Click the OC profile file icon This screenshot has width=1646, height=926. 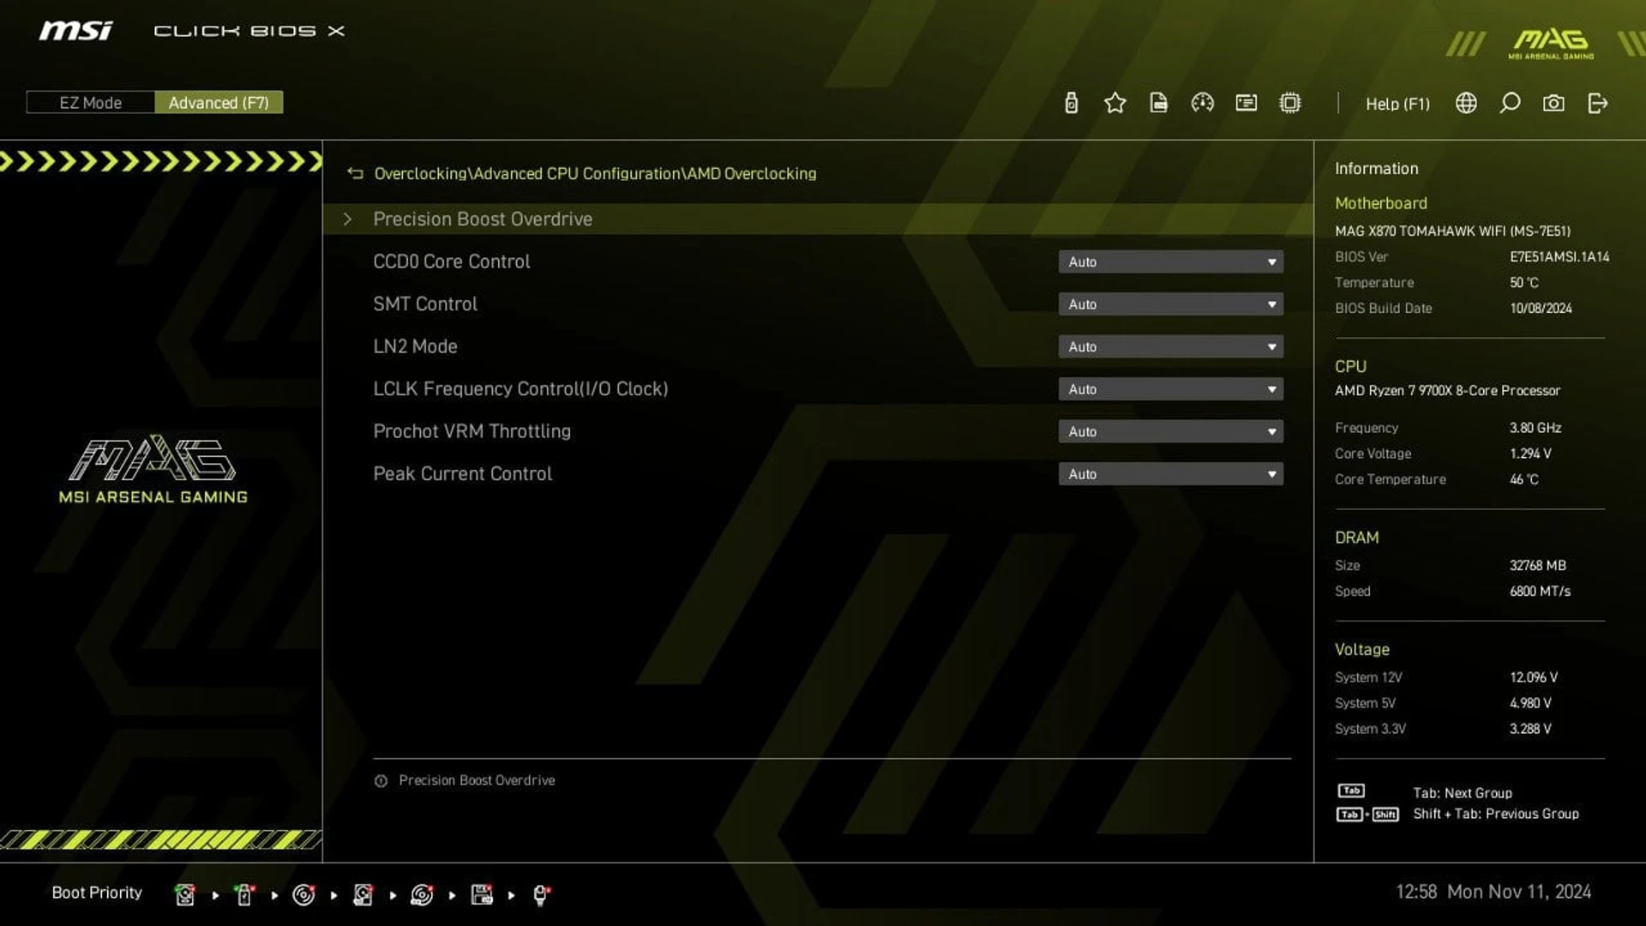point(1158,103)
